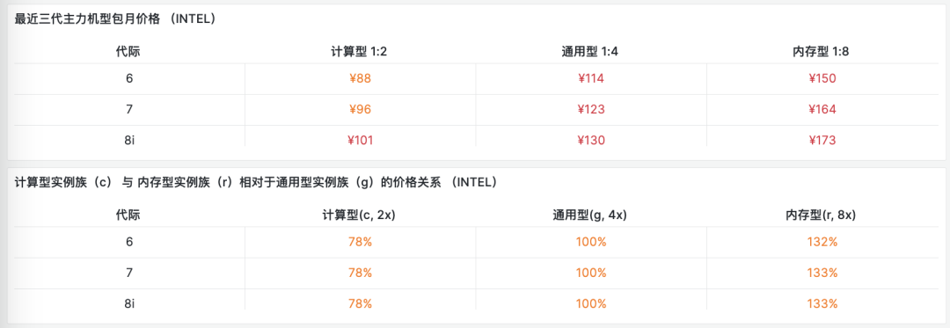Select the 78% compute ratio for generation 7
950x328 pixels.
(360, 273)
